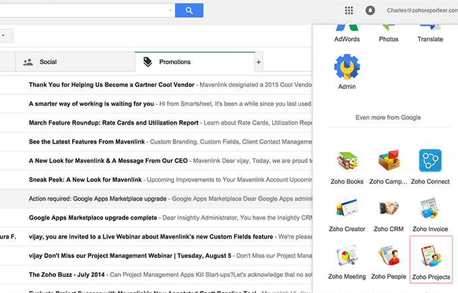The image size is (458, 293).
Task: Open Gartner Cool Vendor thank-you email
Action: (x=156, y=85)
